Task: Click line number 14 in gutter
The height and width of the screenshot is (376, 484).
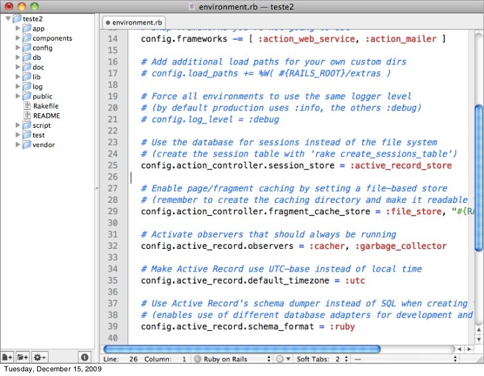Action: (x=113, y=39)
